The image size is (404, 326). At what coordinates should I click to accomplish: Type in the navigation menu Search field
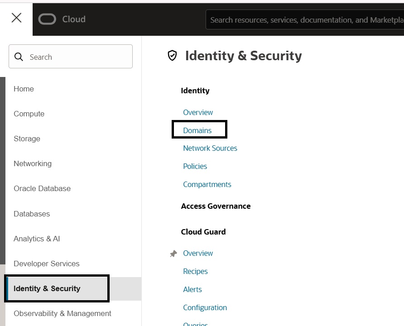click(77, 57)
